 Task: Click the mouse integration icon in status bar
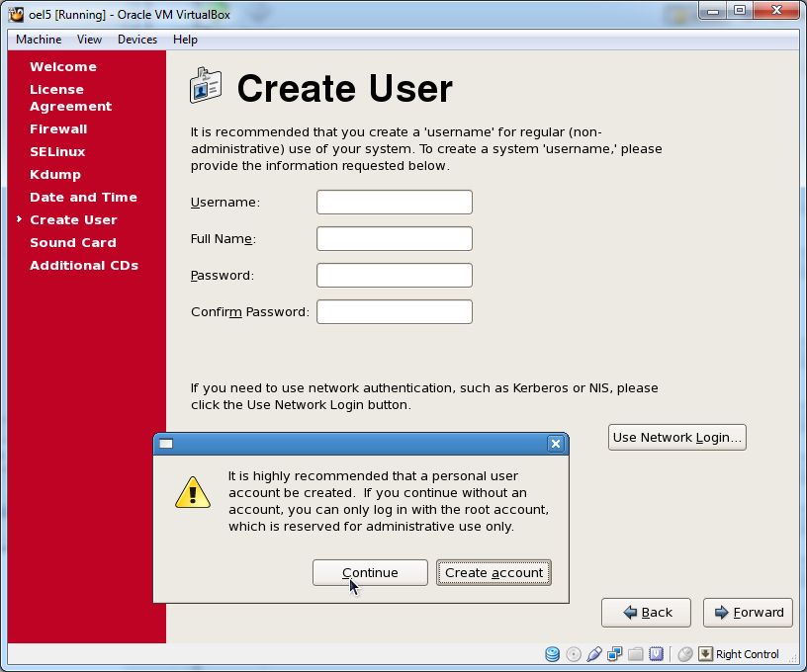point(685,654)
